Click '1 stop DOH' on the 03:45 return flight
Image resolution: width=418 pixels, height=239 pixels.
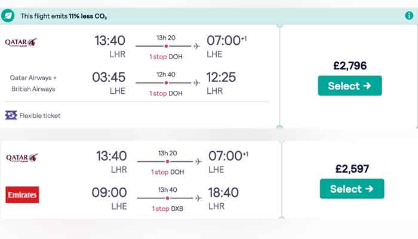click(166, 93)
